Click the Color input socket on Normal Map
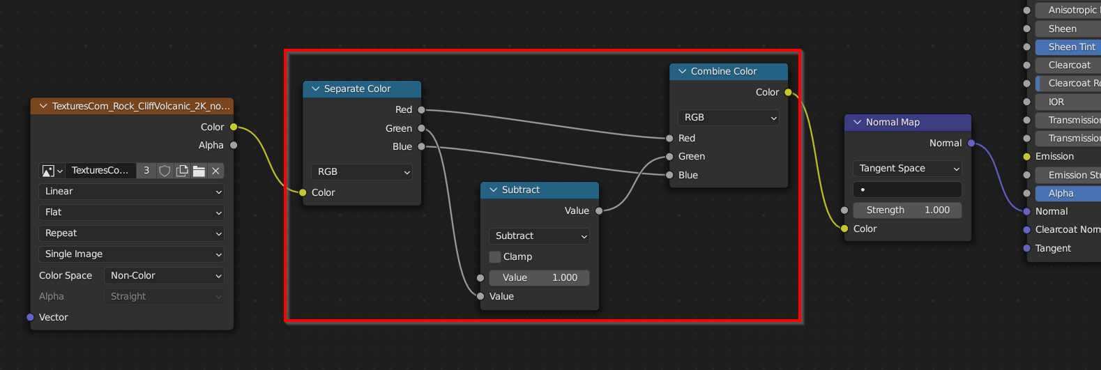 (844, 229)
